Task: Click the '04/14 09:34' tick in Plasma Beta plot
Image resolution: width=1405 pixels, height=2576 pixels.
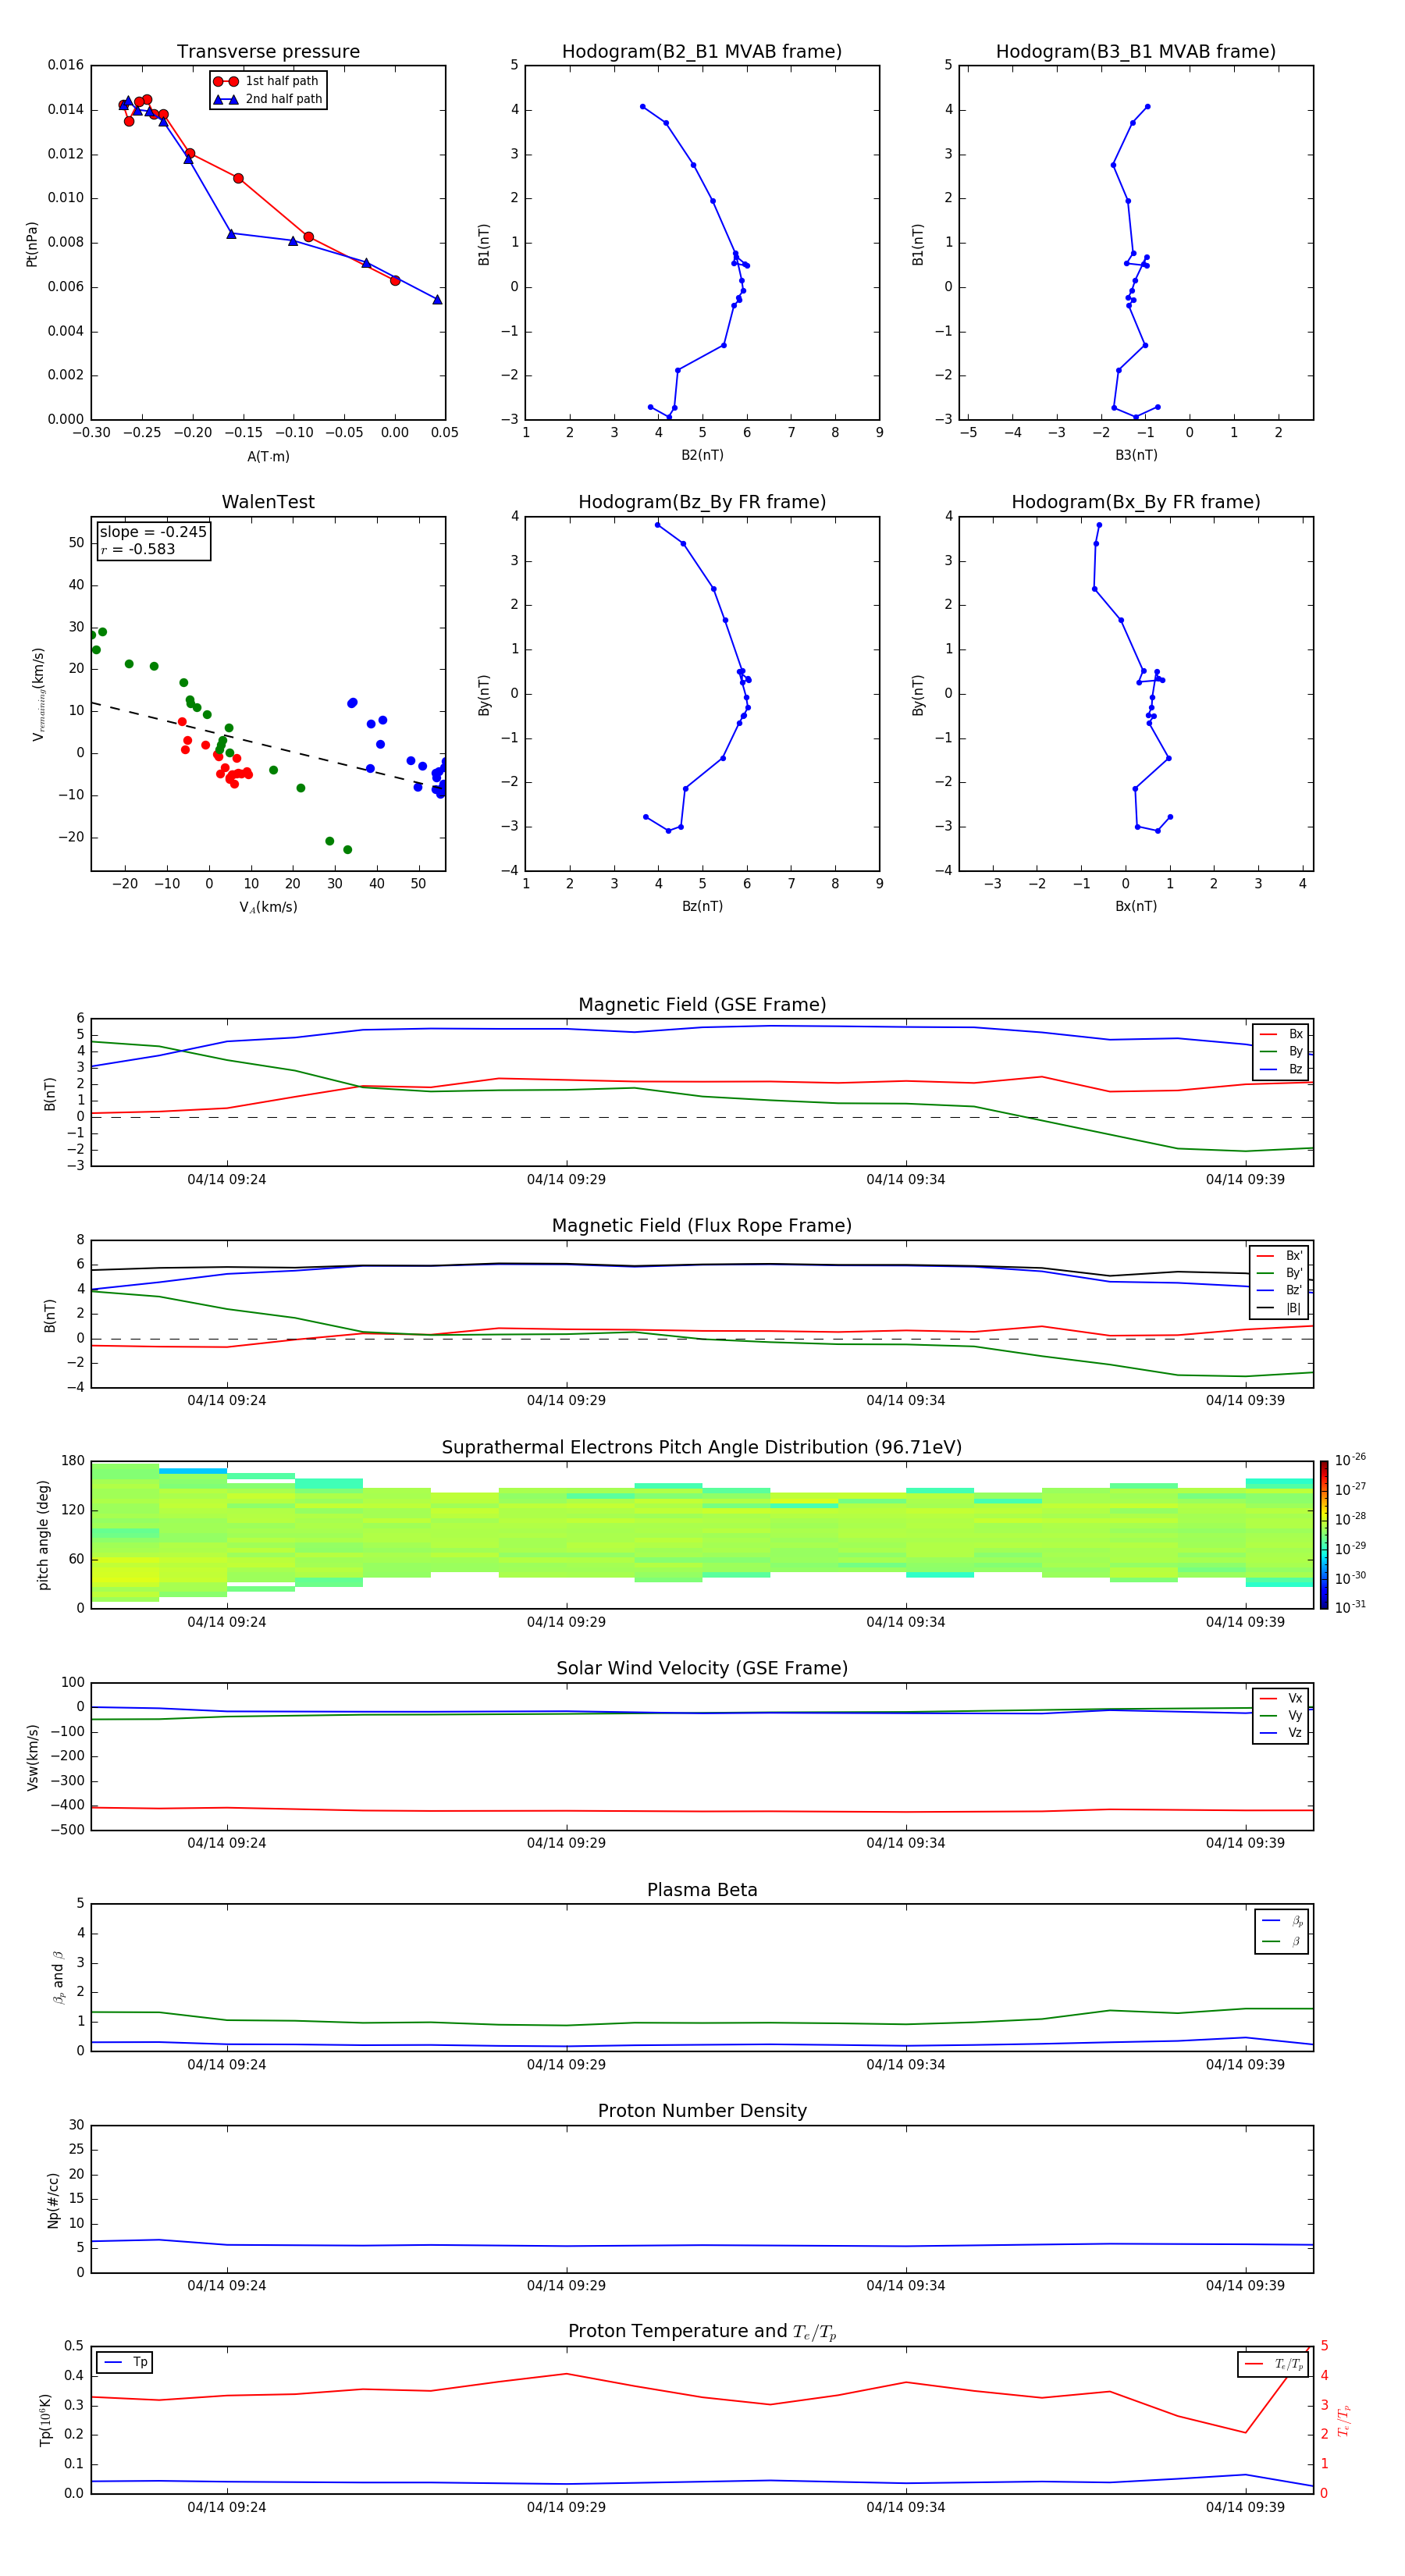Action: tap(906, 2064)
